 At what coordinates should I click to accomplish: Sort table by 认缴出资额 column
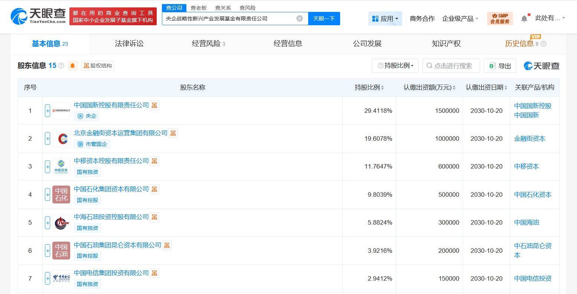coord(454,88)
